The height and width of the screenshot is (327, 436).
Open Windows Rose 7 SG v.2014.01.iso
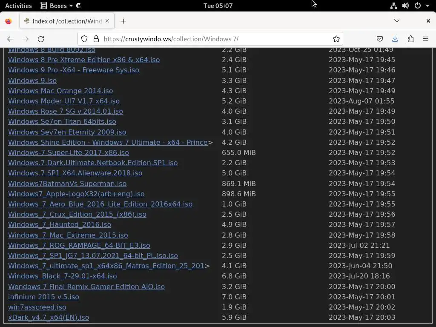point(66,111)
